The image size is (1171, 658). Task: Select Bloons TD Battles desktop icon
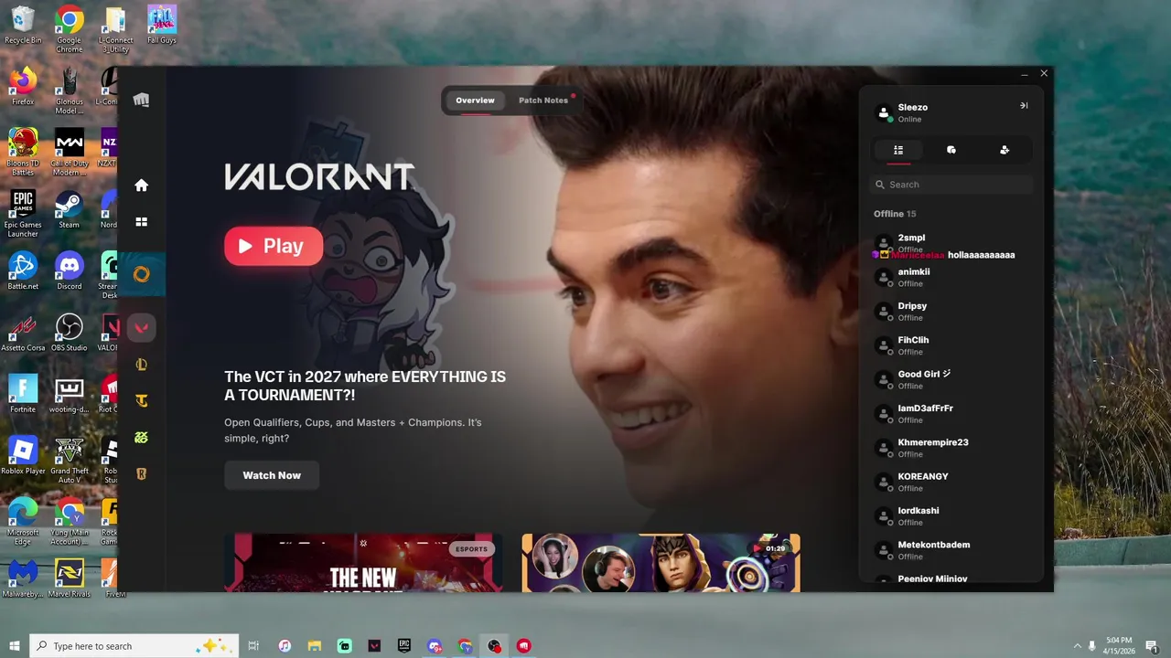pos(23,152)
